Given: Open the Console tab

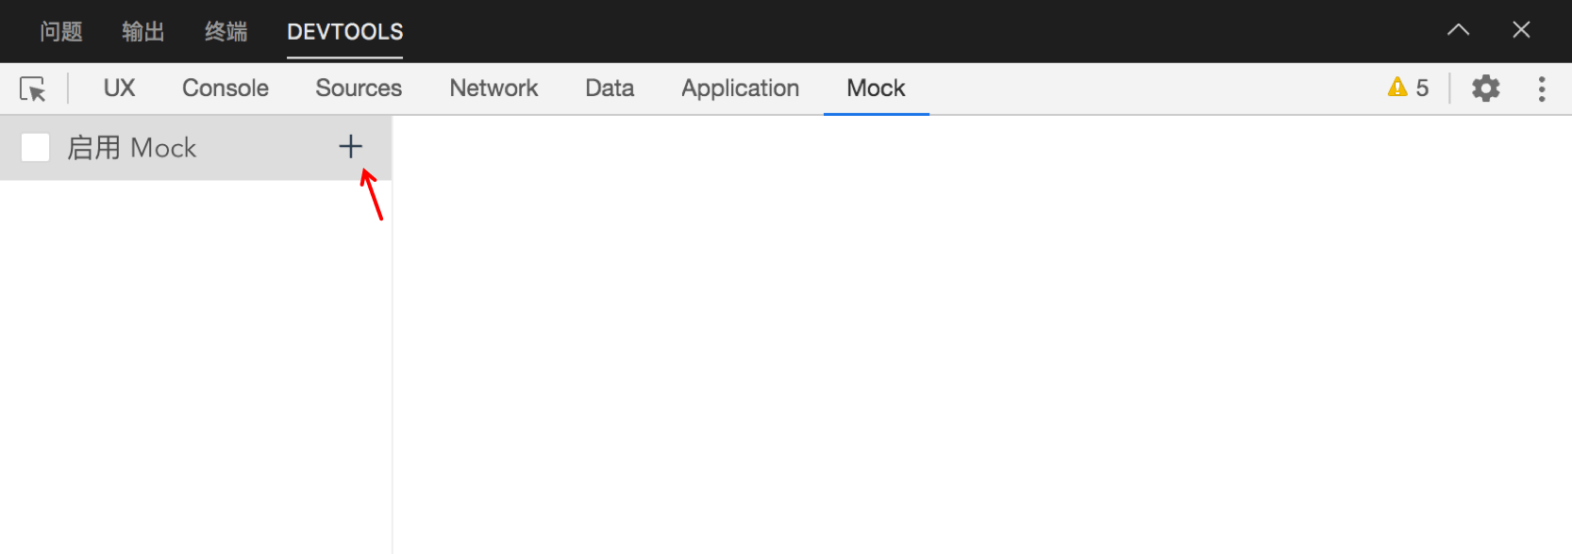Looking at the screenshot, I should tap(226, 89).
